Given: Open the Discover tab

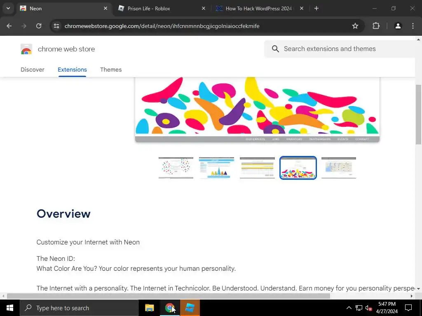Looking at the screenshot, I should [x=33, y=70].
